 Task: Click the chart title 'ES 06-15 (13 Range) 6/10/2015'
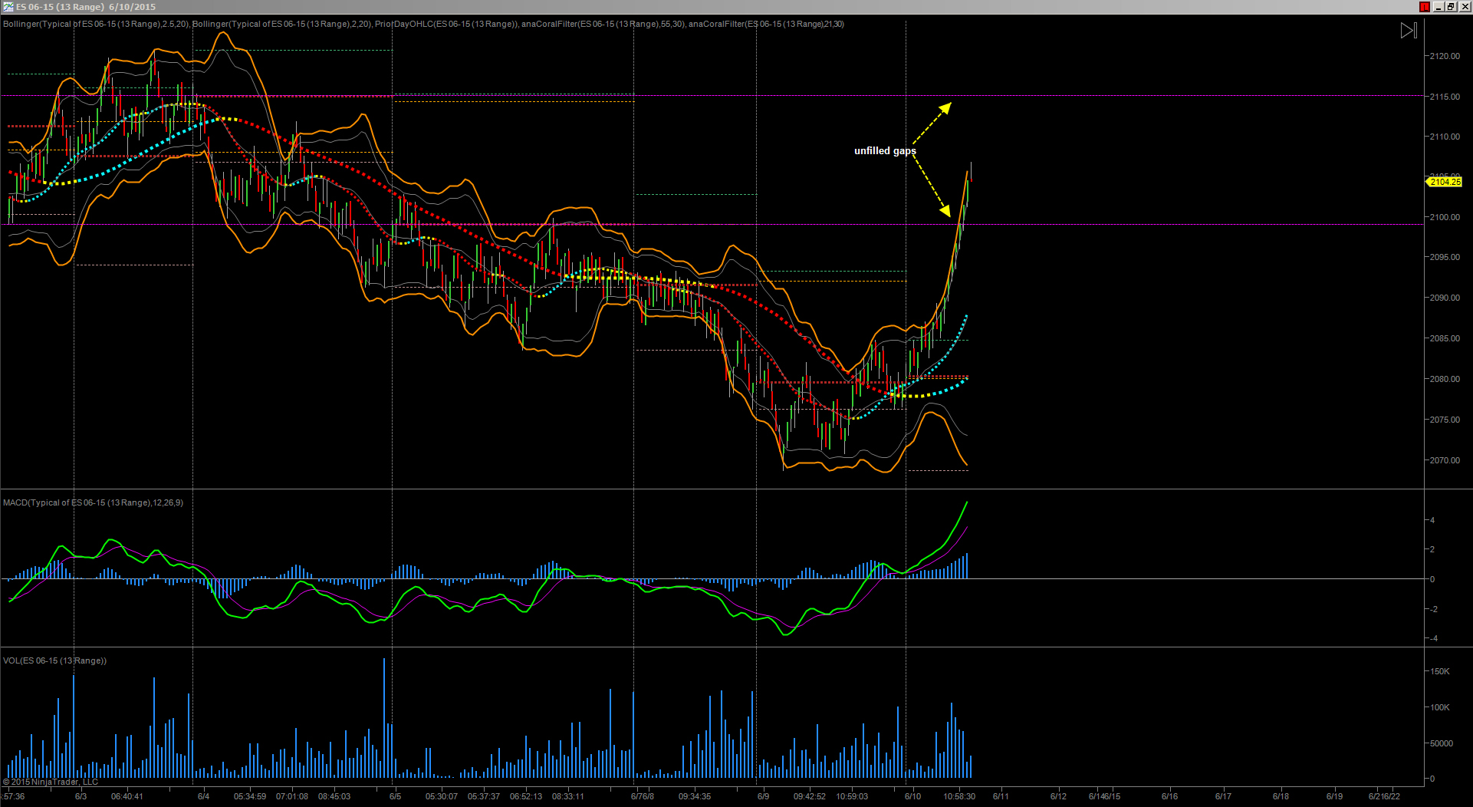click(86, 7)
